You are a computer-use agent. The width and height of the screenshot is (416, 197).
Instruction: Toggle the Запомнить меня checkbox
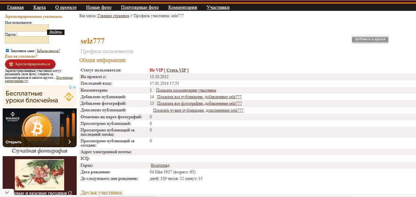pyautogui.click(x=8, y=51)
